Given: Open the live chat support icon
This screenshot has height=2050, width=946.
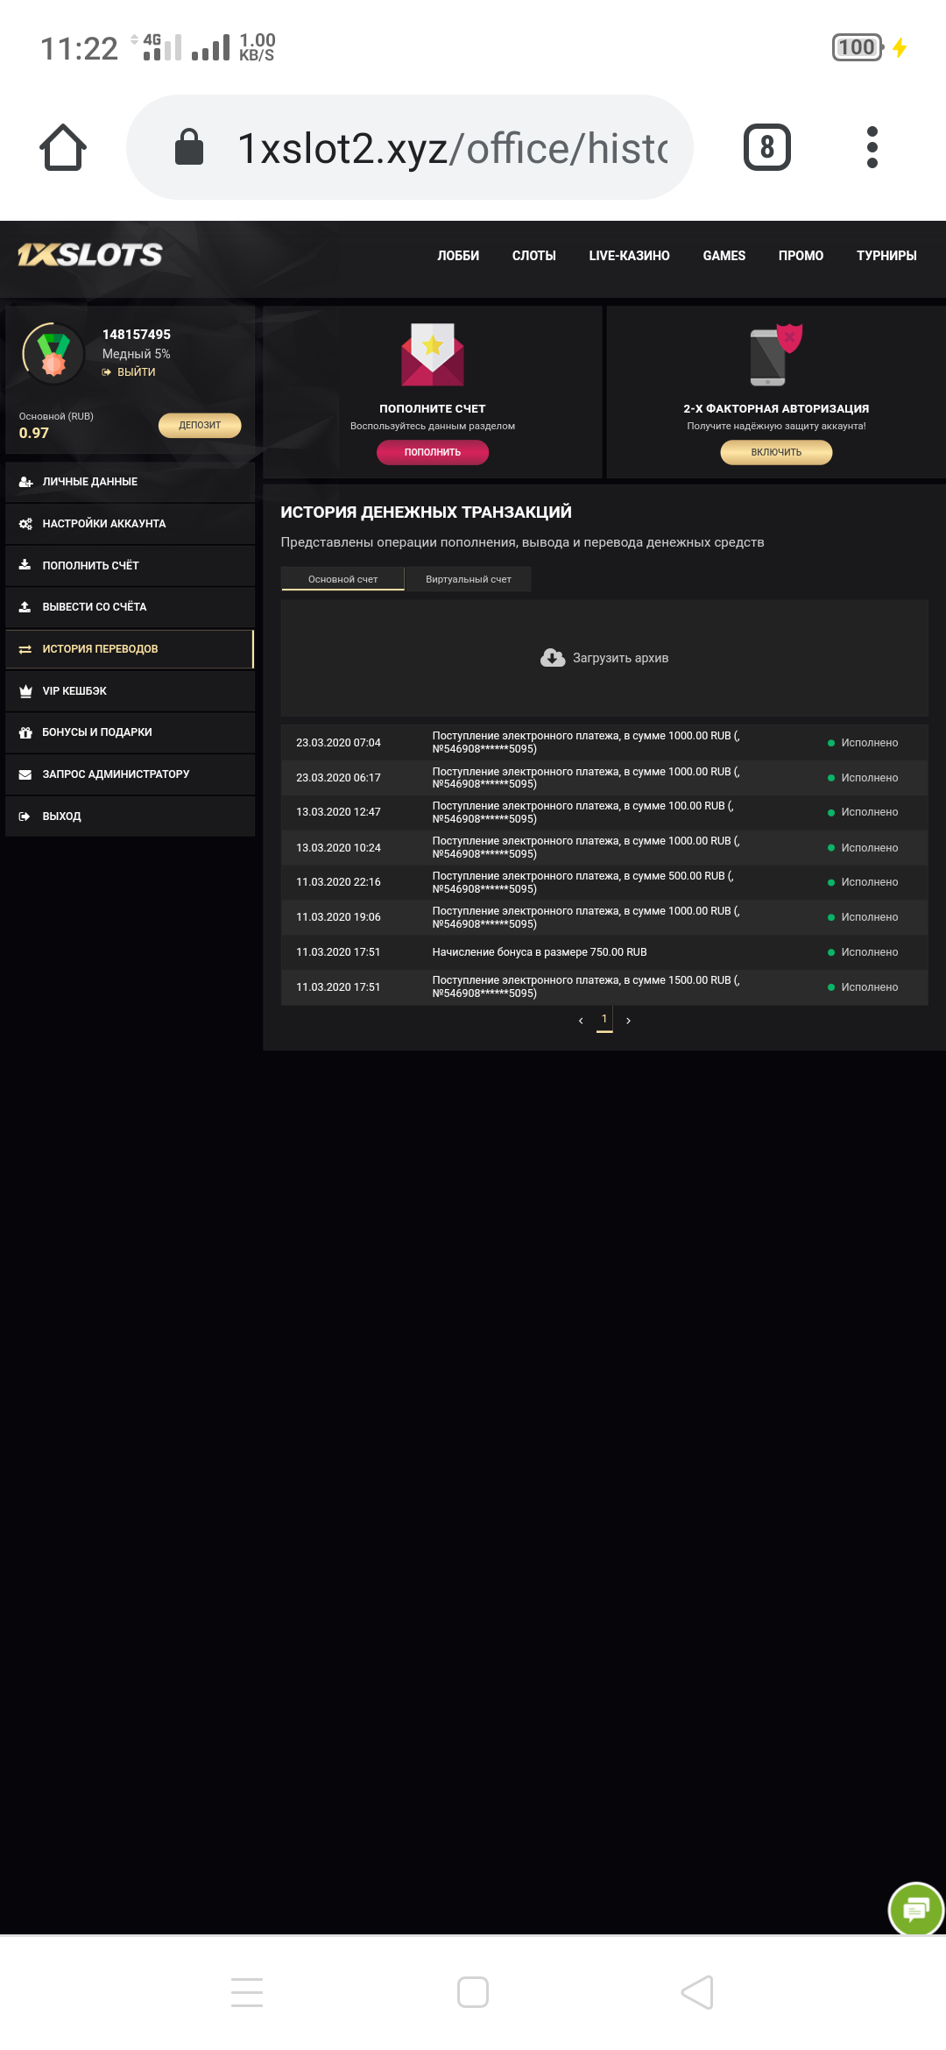Looking at the screenshot, I should tap(916, 1910).
